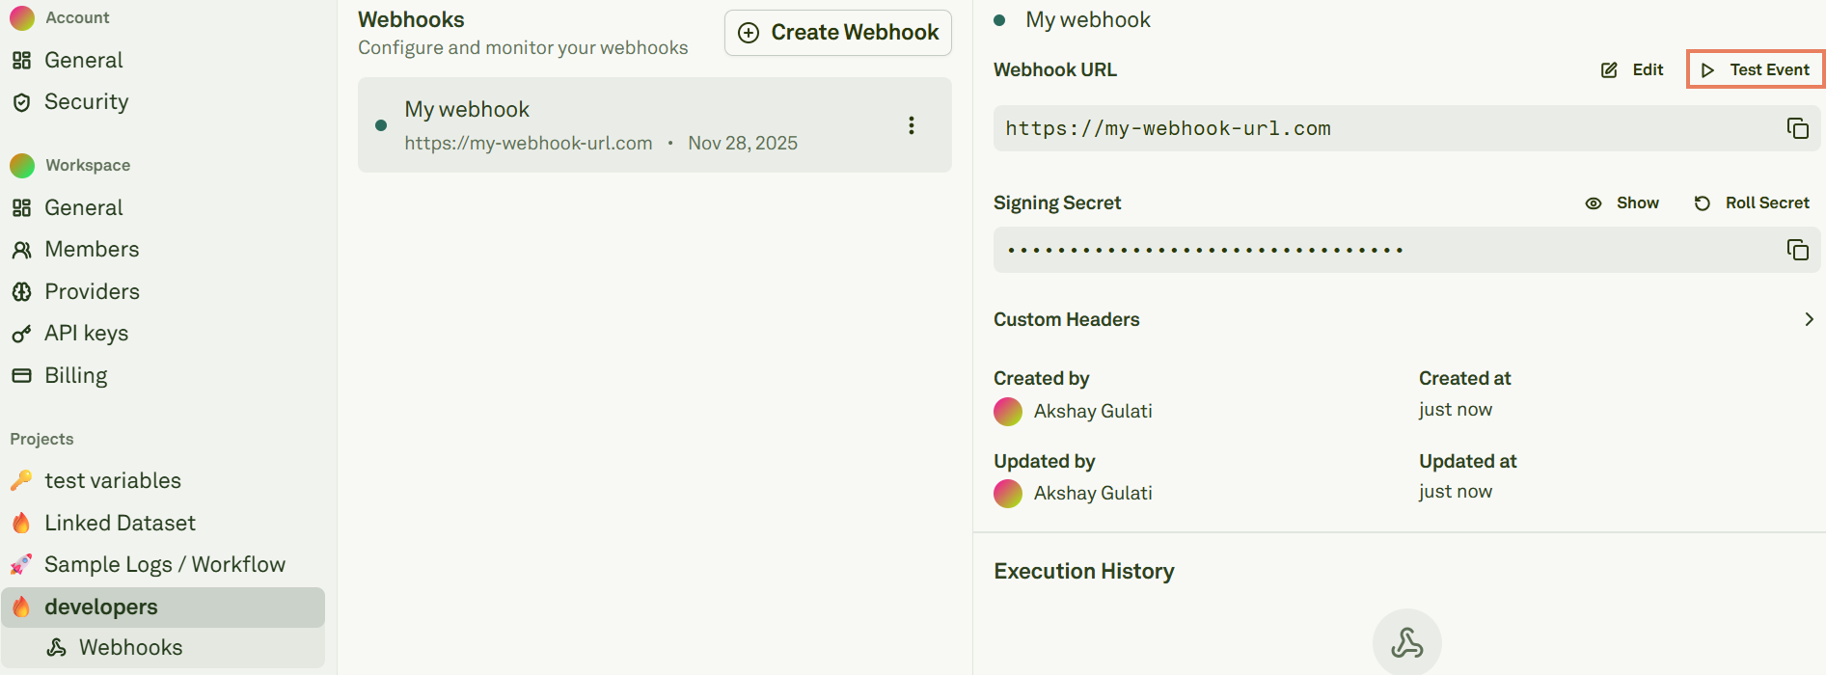Image resolution: width=1826 pixels, height=675 pixels.
Task: Select developers project
Action: (163, 607)
